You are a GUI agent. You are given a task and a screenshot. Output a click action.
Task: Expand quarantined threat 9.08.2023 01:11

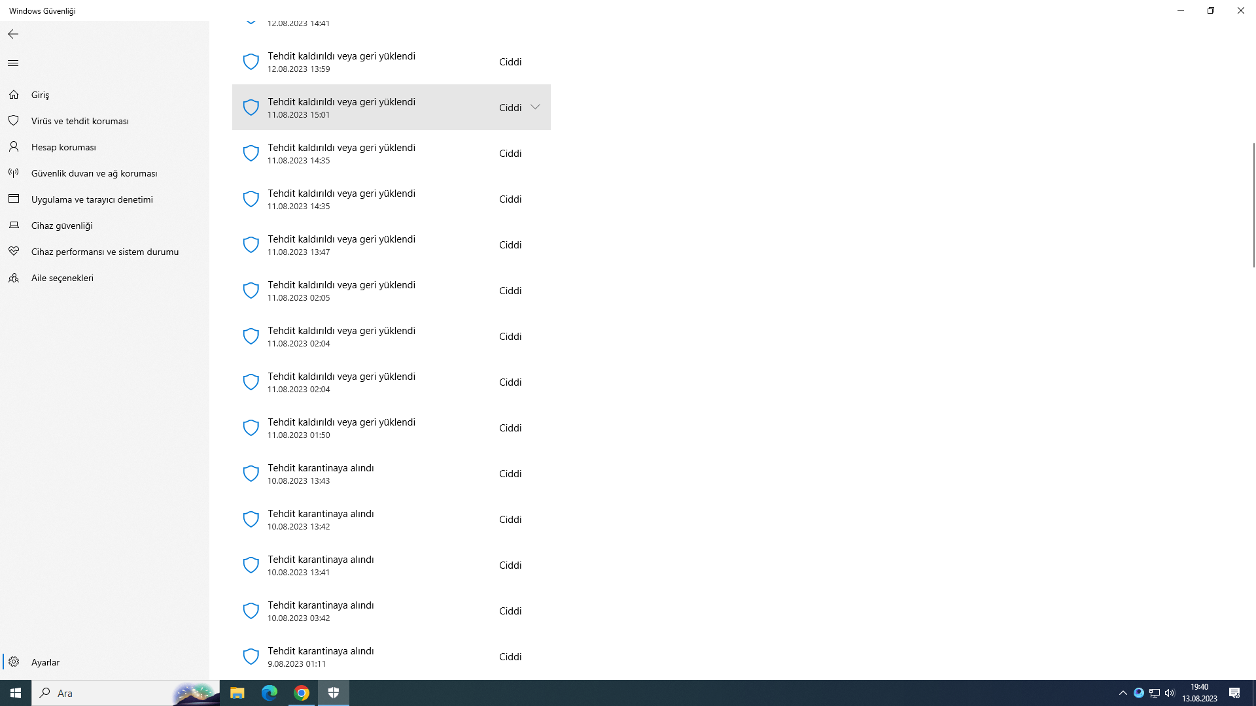tap(391, 656)
